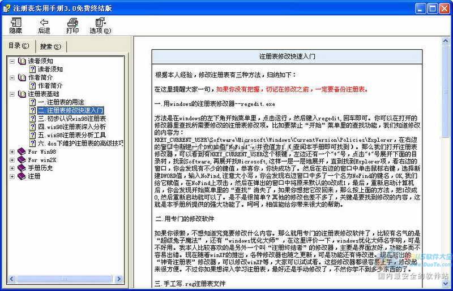
Task: Click the tree's left horizontal scroll arrow
Action: (x=12, y=279)
